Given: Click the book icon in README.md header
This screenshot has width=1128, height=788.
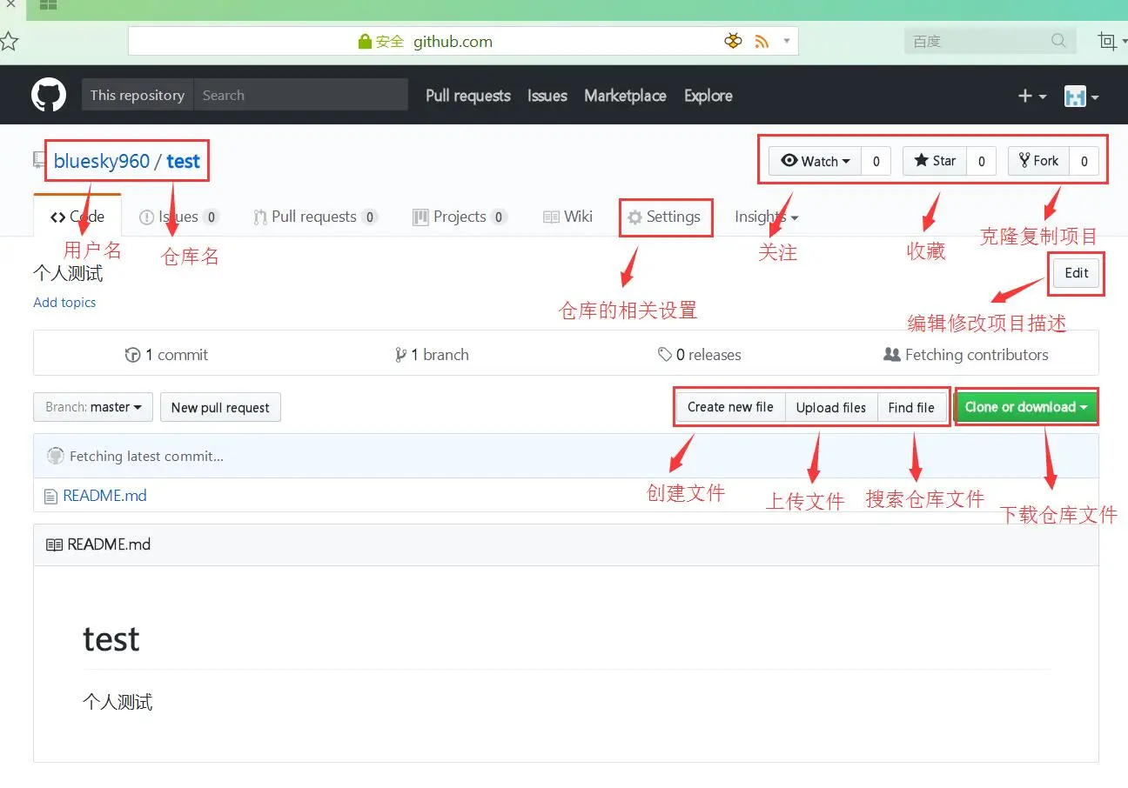Looking at the screenshot, I should 54,544.
